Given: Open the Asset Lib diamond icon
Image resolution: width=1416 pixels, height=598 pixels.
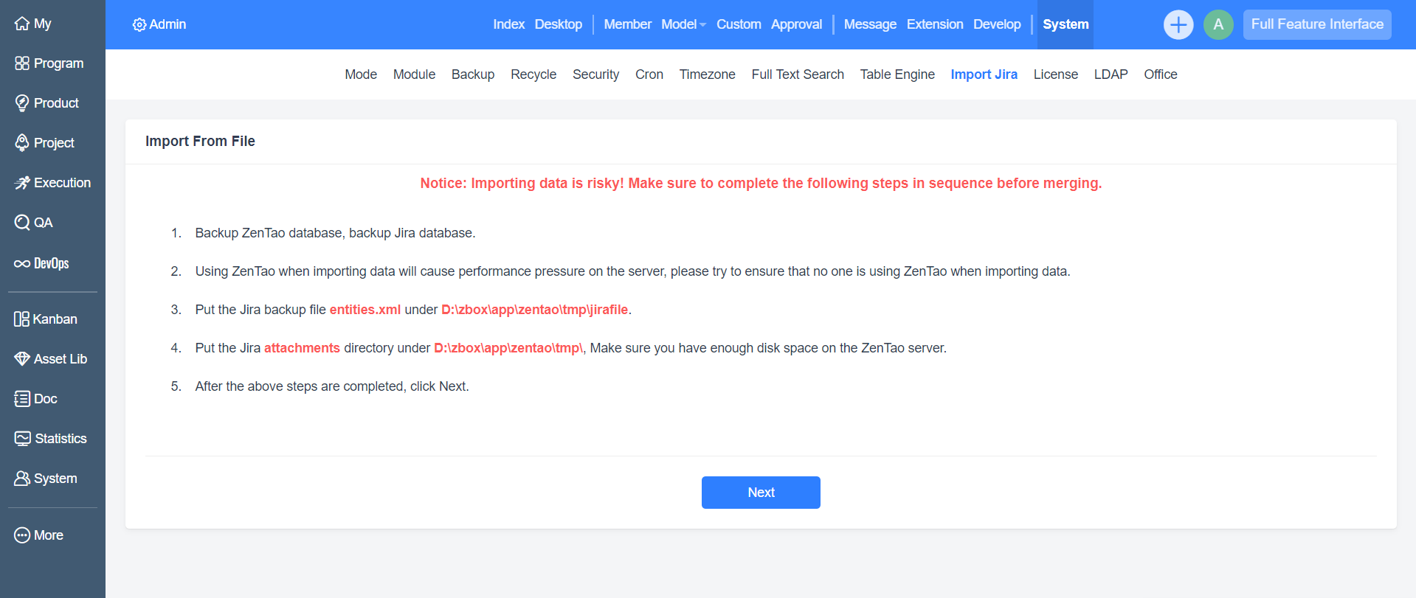Looking at the screenshot, I should pyautogui.click(x=22, y=359).
